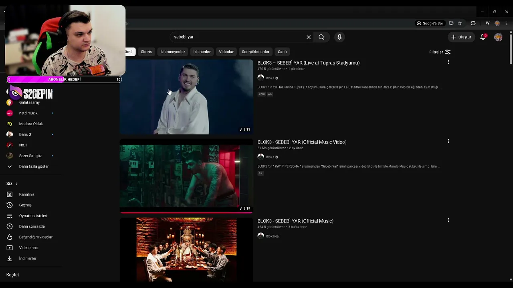Open the Chrome three-dot menu
This screenshot has height=288, width=513.
pyautogui.click(x=507, y=23)
